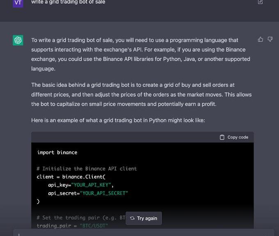This screenshot has width=279, height=236.
Task: Click the edit message pencil icon
Action: pos(260,2)
